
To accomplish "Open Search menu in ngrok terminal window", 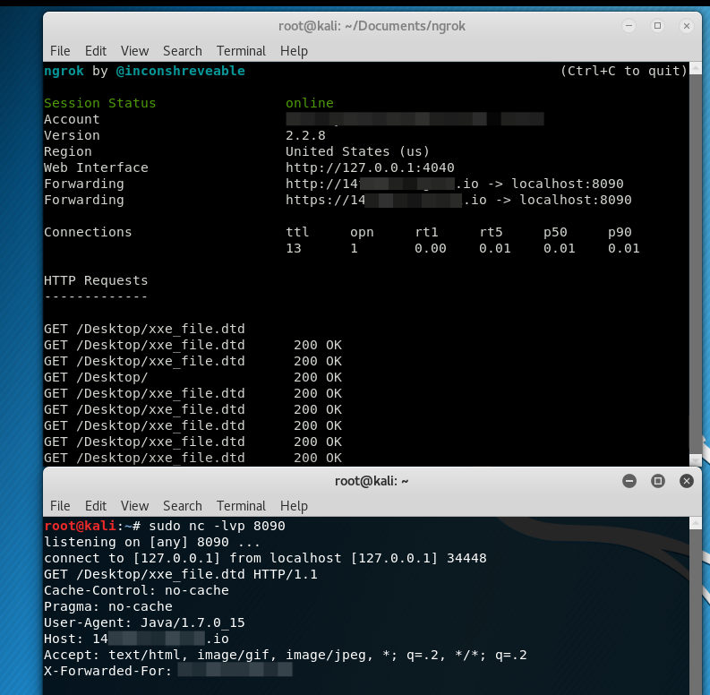I will [x=182, y=51].
